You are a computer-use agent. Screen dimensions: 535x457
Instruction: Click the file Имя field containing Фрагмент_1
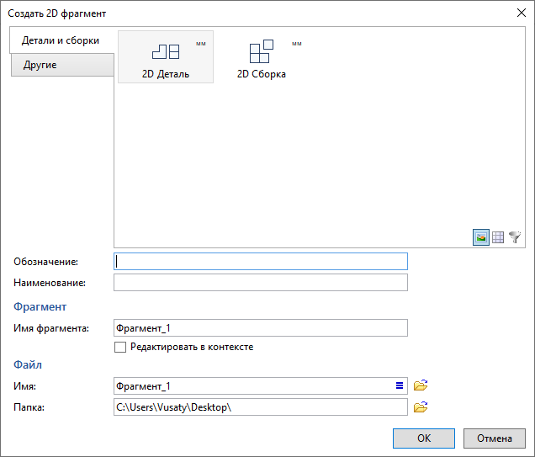(252, 385)
